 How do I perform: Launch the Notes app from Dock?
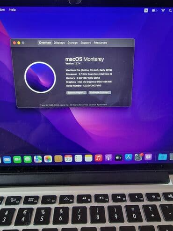click(x=88, y=158)
